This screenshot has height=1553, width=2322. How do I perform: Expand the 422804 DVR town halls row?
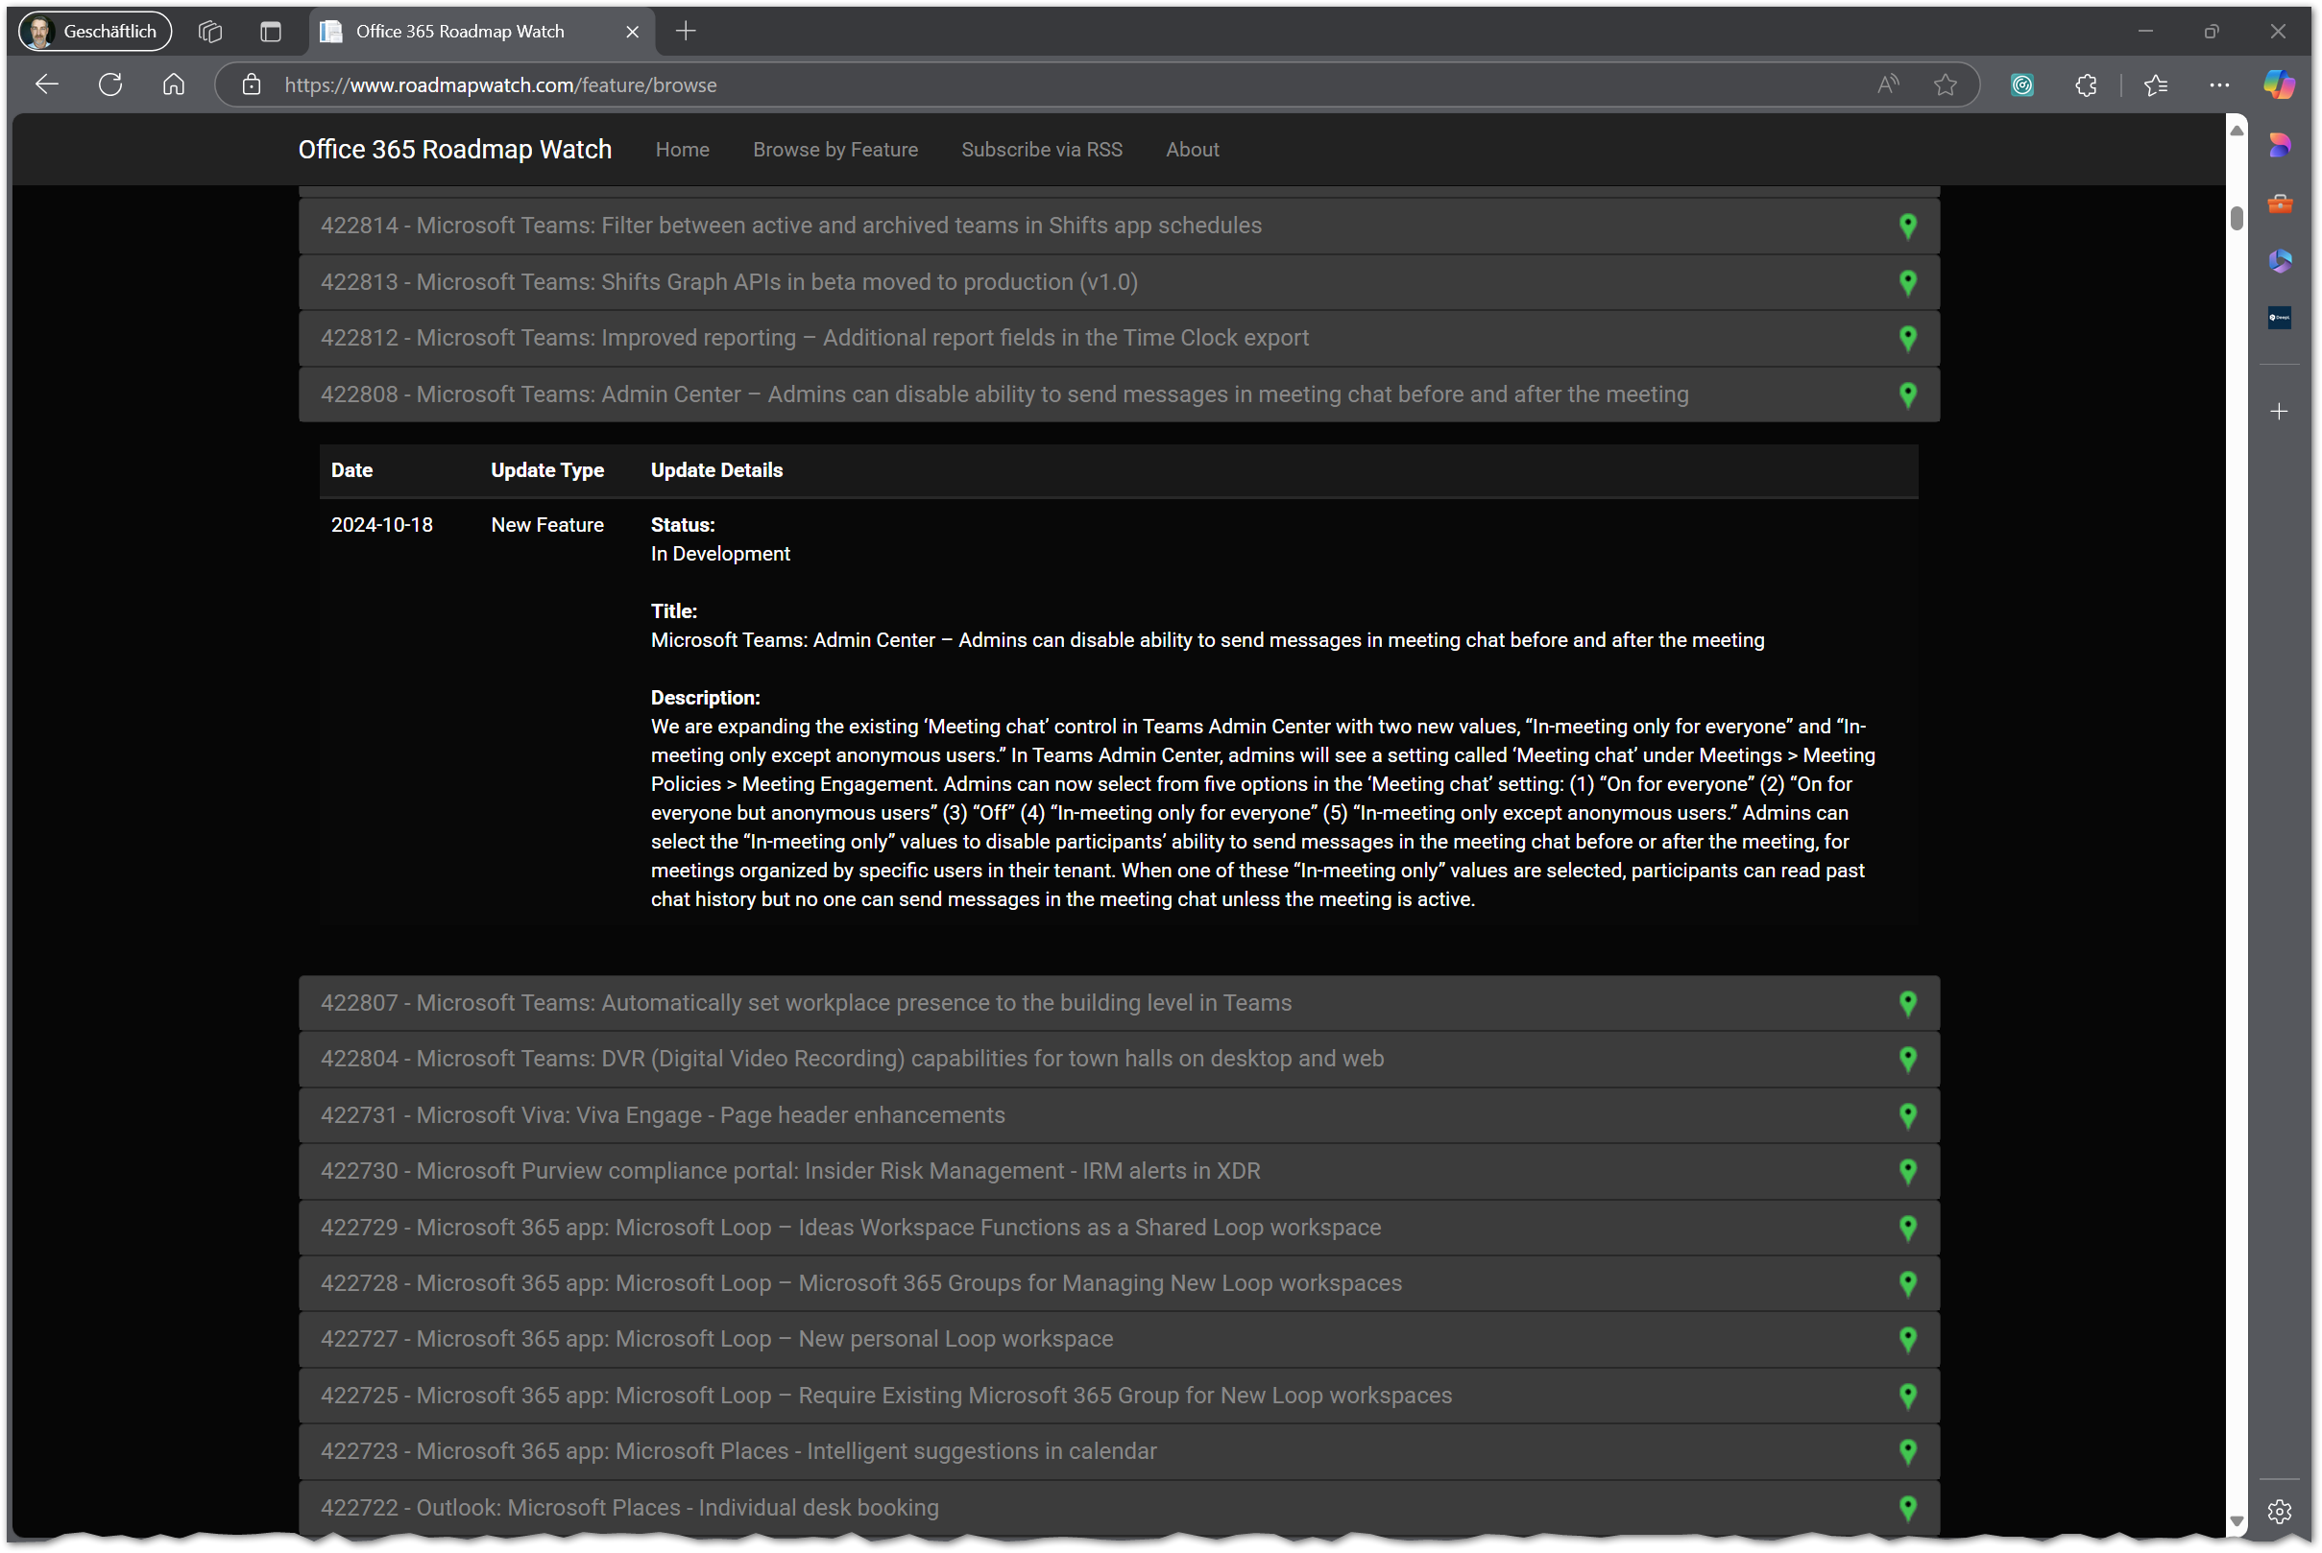point(851,1058)
